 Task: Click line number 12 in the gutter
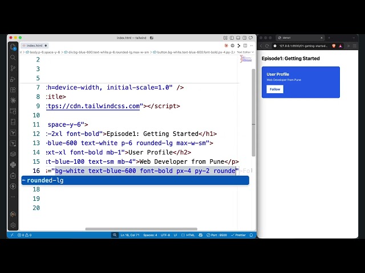(x=36, y=134)
